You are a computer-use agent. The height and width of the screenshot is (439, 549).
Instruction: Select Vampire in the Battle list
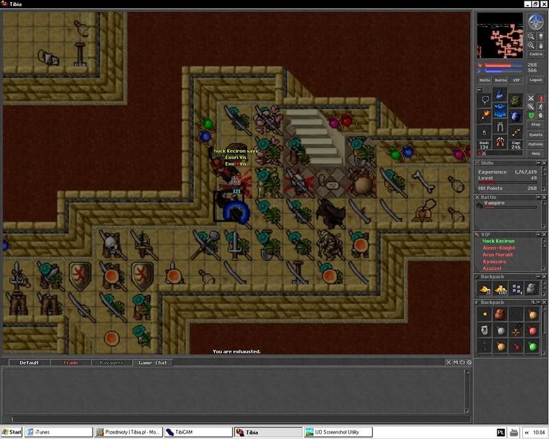click(x=507, y=204)
